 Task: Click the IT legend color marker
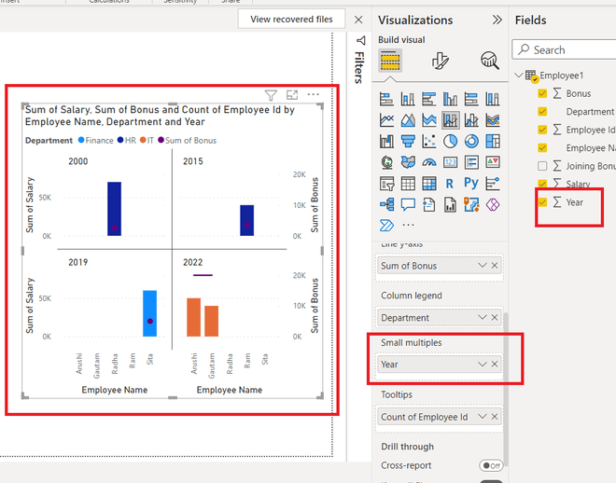(143, 140)
